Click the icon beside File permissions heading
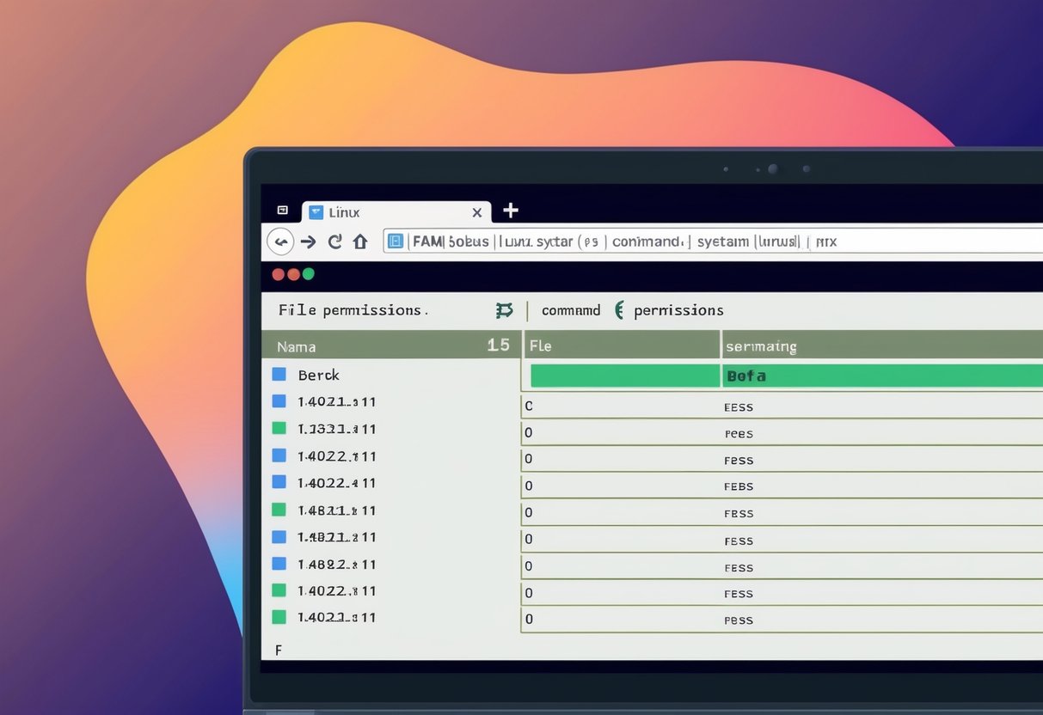This screenshot has width=1043, height=715. 504,310
